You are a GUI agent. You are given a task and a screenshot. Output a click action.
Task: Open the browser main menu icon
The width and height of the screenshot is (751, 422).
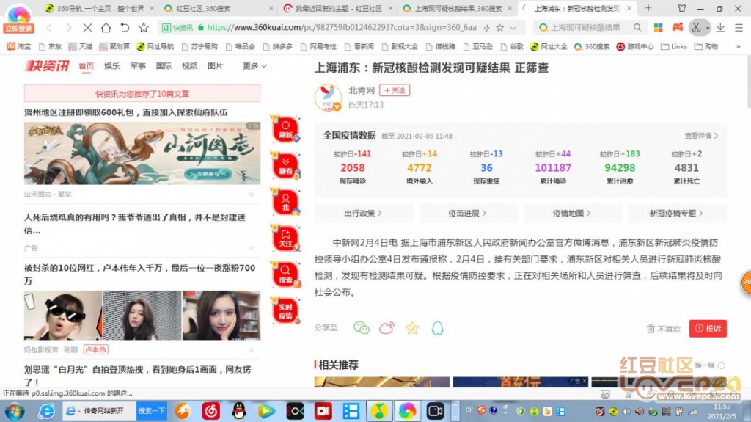pos(739,28)
